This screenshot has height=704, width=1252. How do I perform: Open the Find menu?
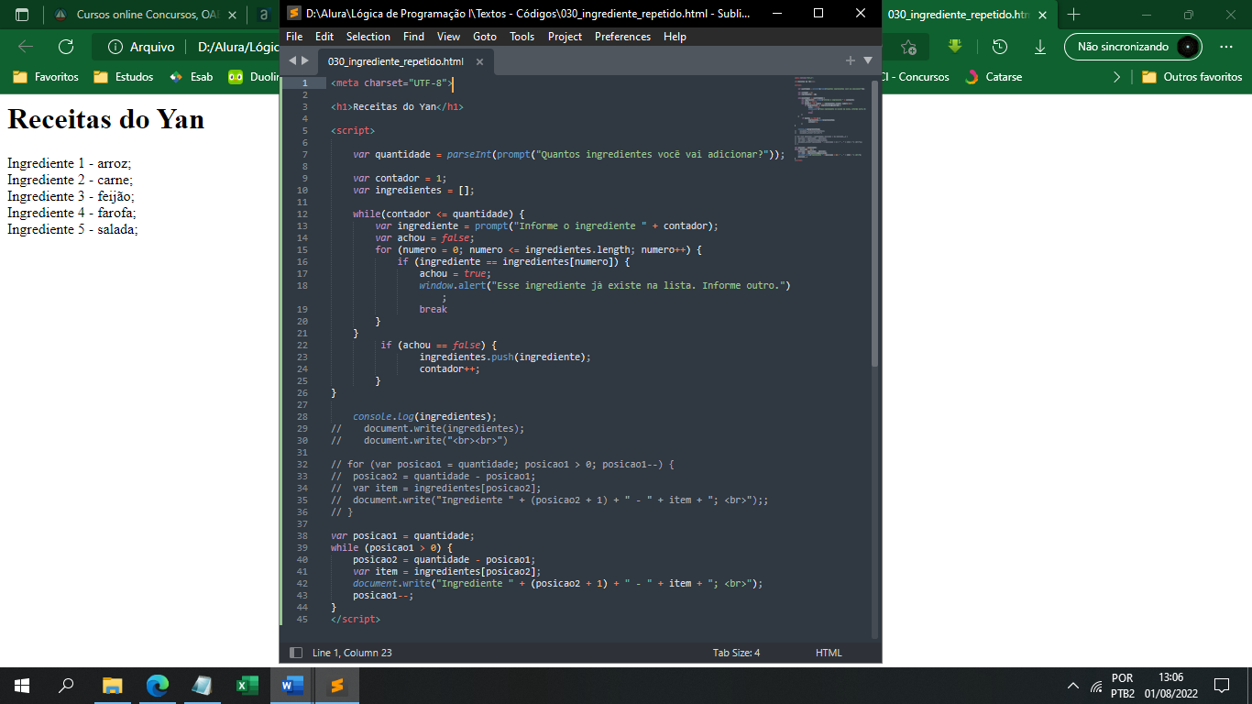(x=413, y=37)
